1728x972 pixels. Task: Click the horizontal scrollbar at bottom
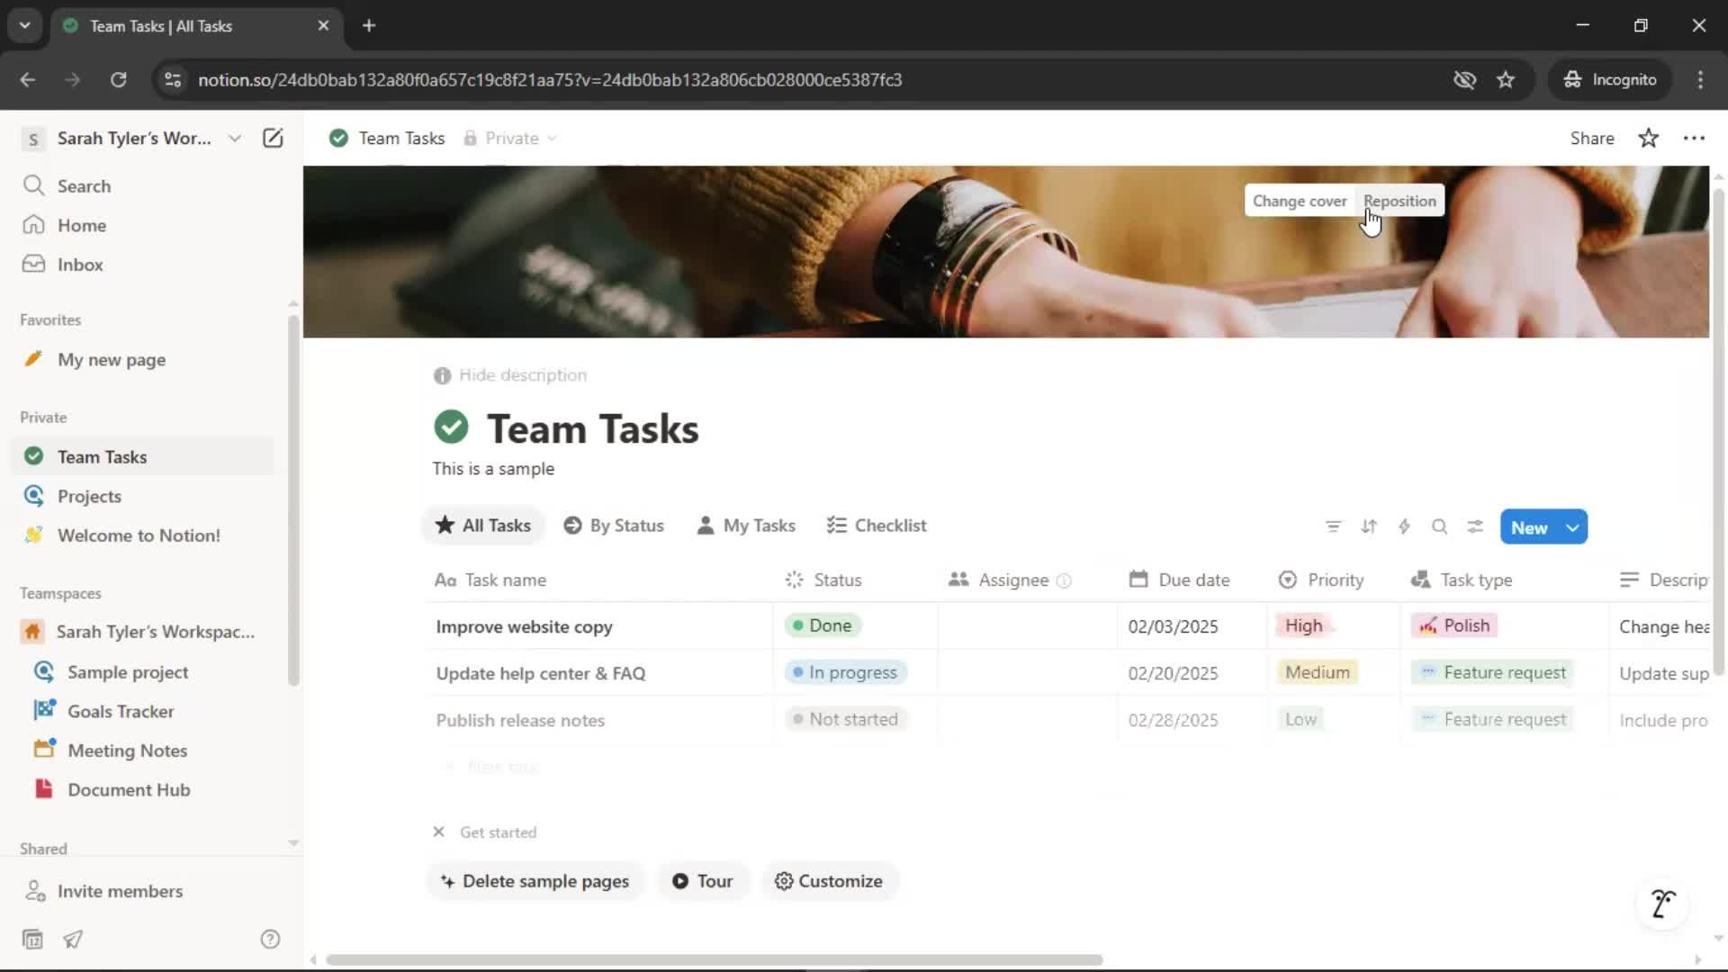(714, 959)
